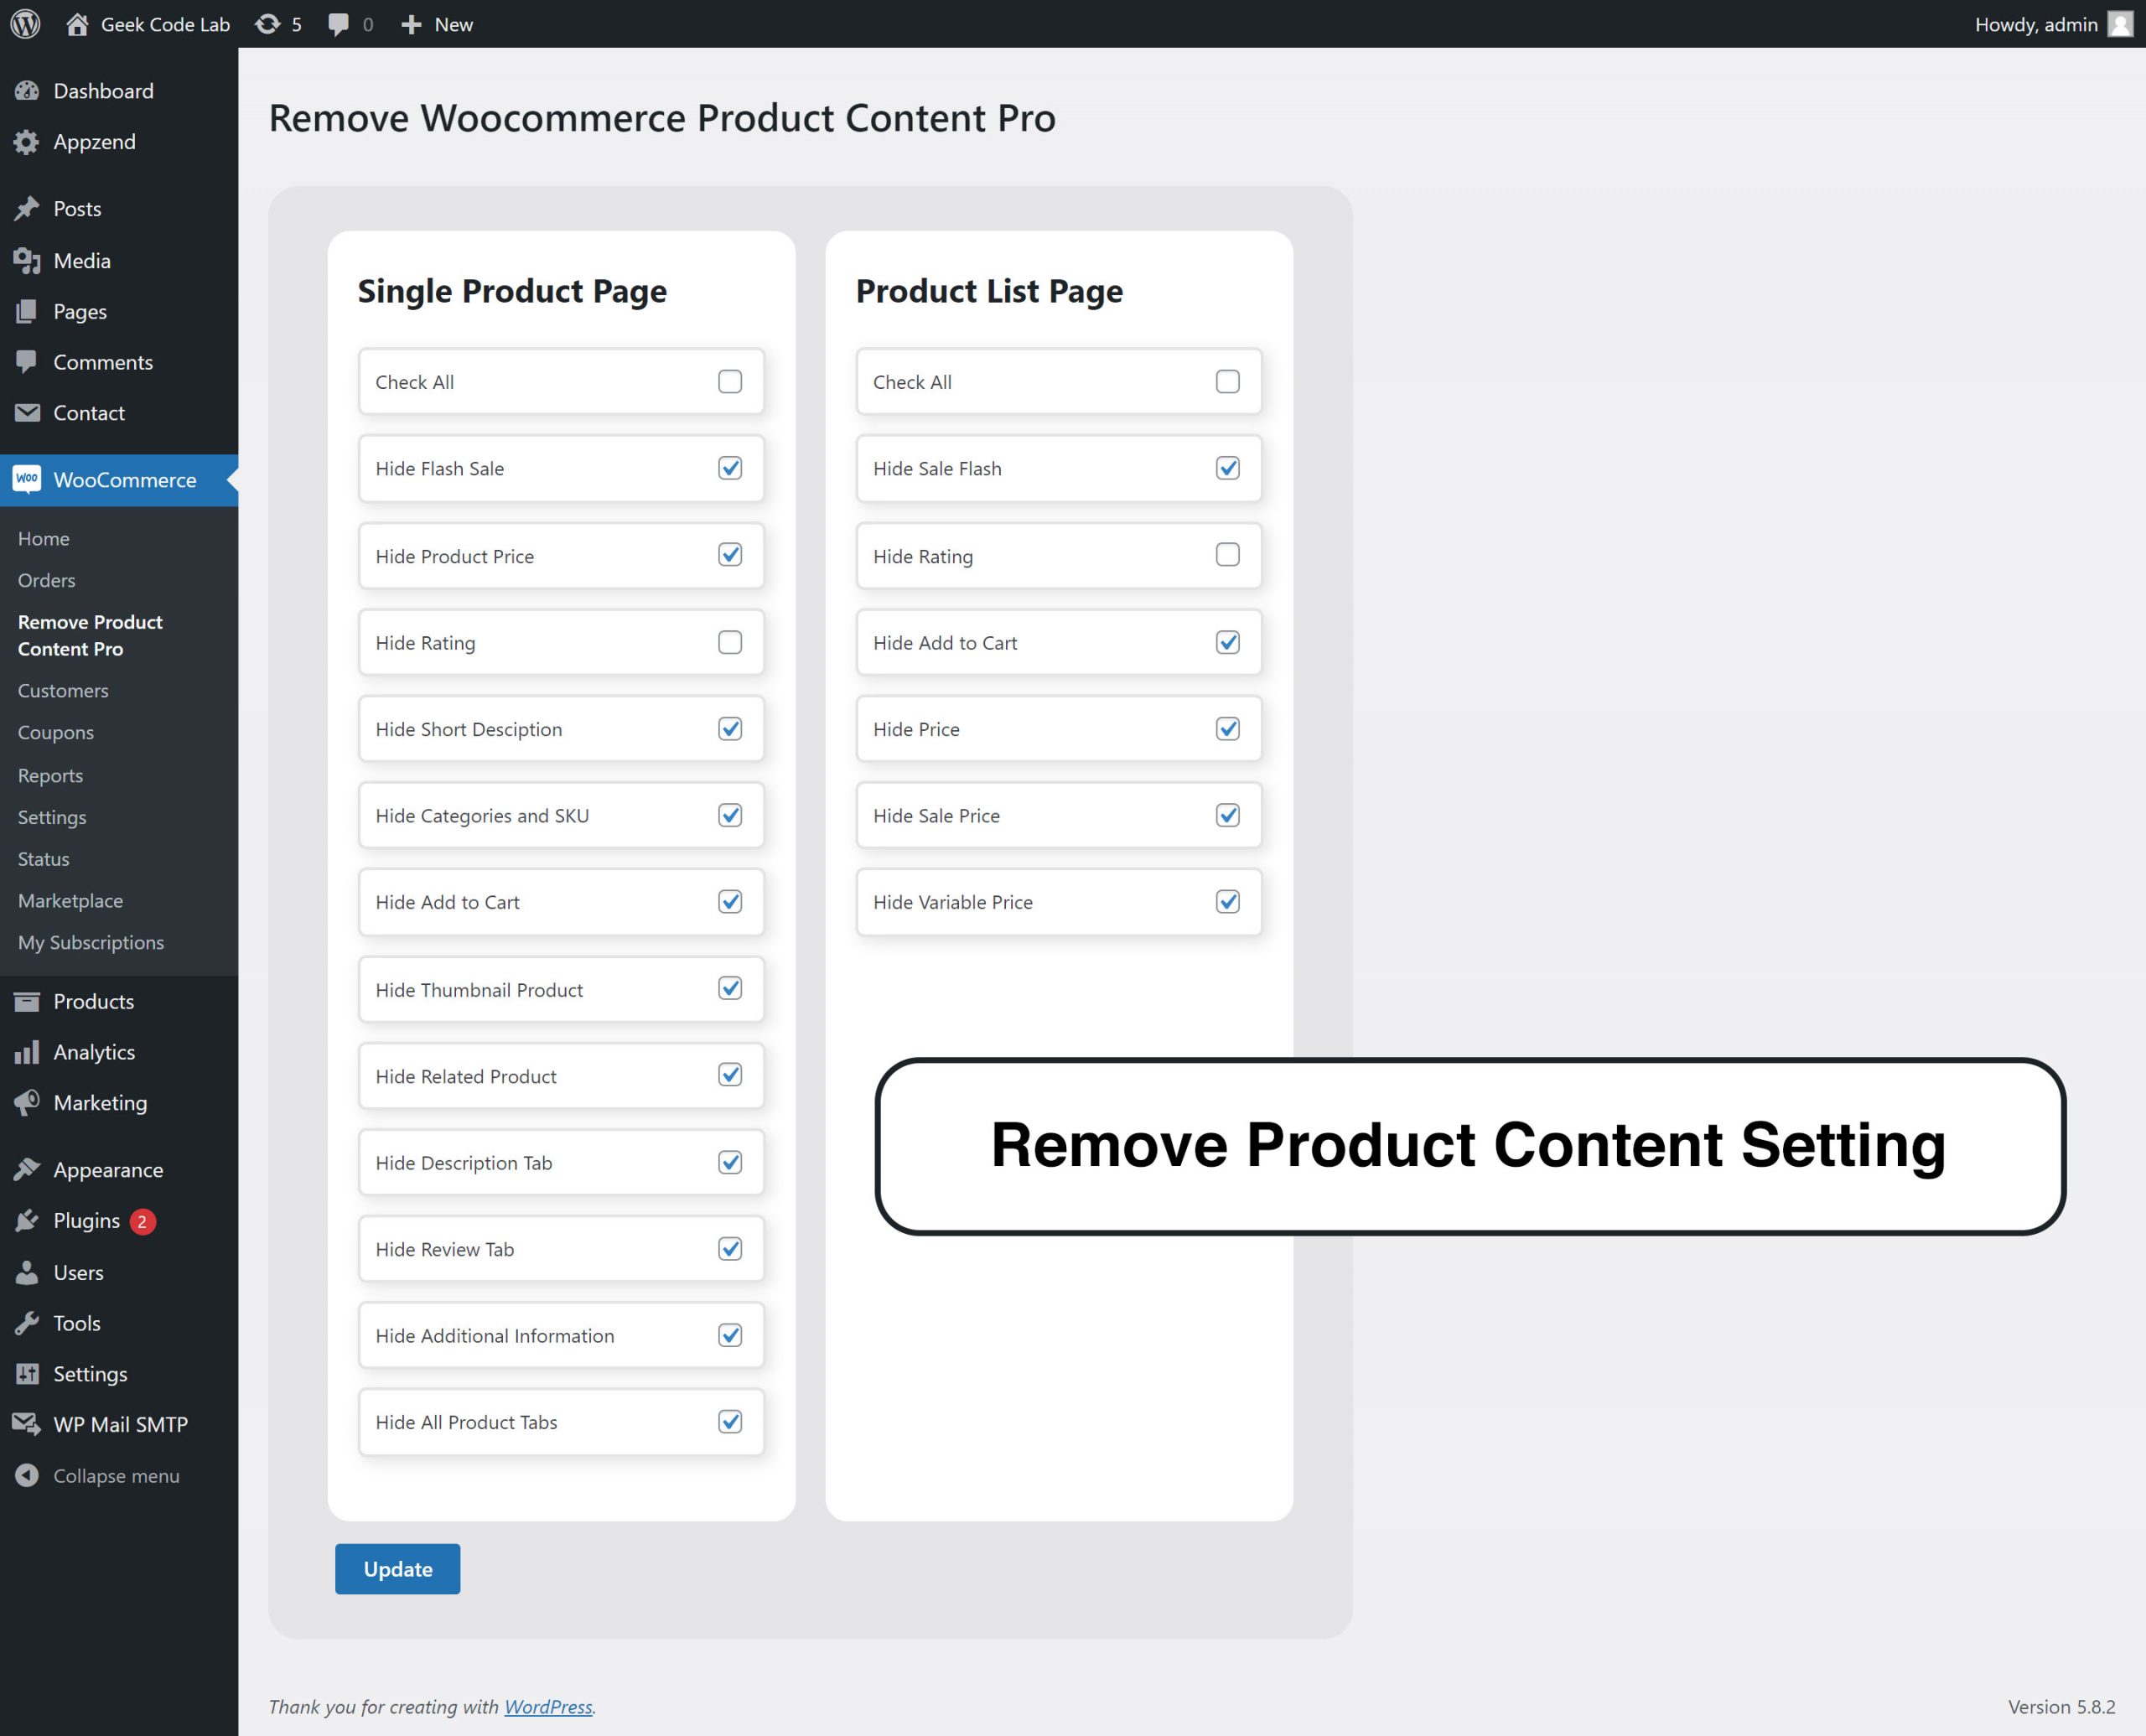The width and height of the screenshot is (2146, 1736).
Task: Open Marketplace submenu item
Action: tap(71, 901)
